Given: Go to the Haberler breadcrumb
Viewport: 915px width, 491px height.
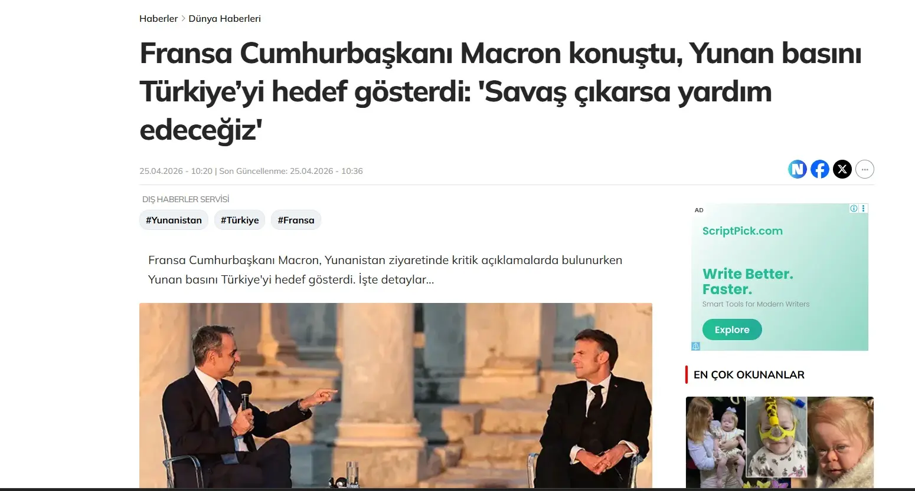Looking at the screenshot, I should point(158,19).
